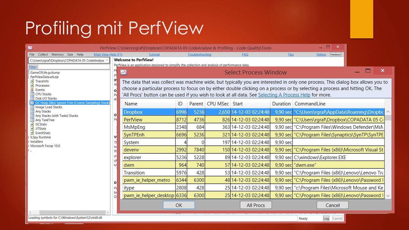Screen dimensions: 409x230
Task: Click the Any Stacks (with Tasks) icon
Action: (32, 116)
